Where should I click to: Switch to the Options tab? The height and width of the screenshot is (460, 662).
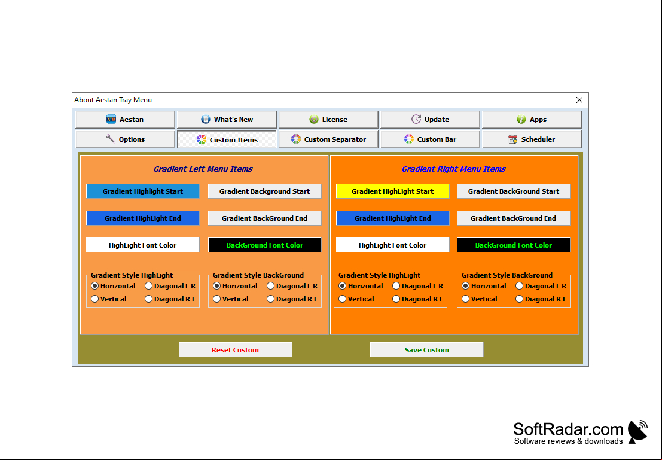pos(125,139)
